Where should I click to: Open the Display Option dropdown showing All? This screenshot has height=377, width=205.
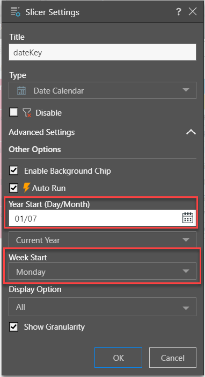102,307
